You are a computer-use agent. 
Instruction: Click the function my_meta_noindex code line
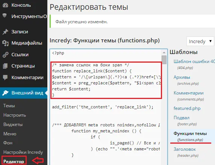[x=106, y=131]
